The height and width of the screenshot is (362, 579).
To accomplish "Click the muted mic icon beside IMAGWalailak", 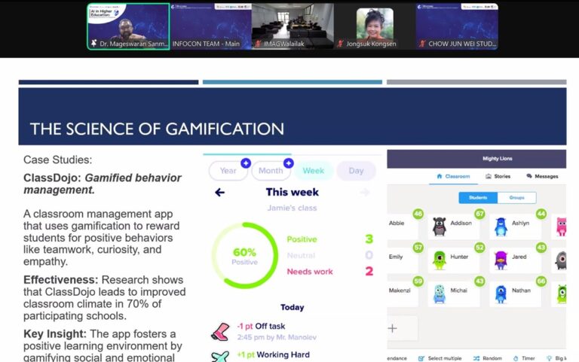I will point(258,44).
